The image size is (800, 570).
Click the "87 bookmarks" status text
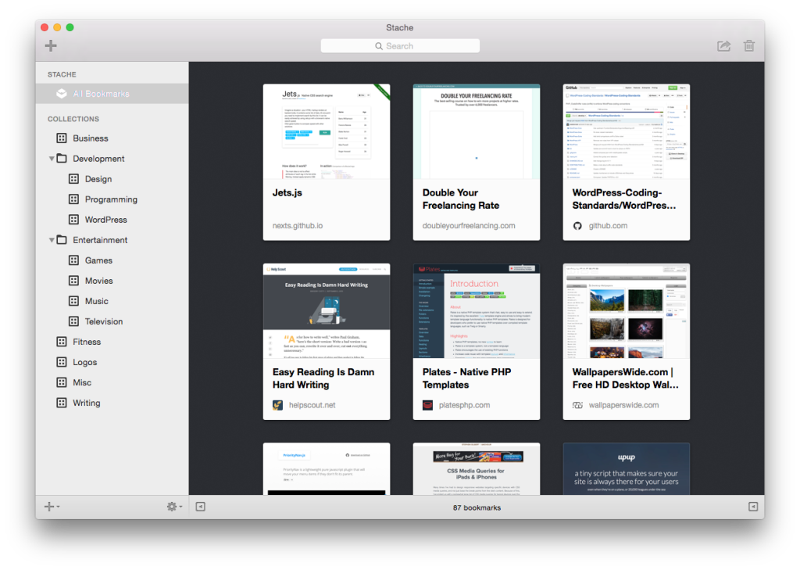tap(477, 507)
